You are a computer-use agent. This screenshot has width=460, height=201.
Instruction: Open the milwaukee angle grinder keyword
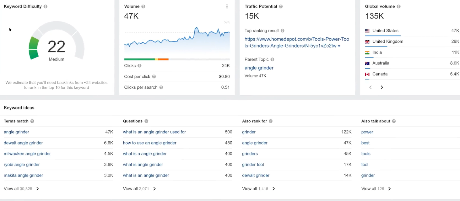pyautogui.click(x=27, y=154)
